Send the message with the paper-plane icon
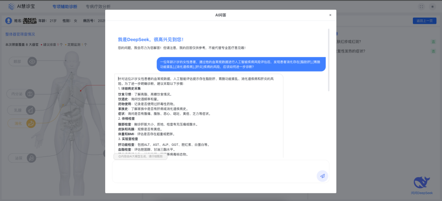Image resolution: width=442 pixels, height=201 pixels. pos(322,176)
